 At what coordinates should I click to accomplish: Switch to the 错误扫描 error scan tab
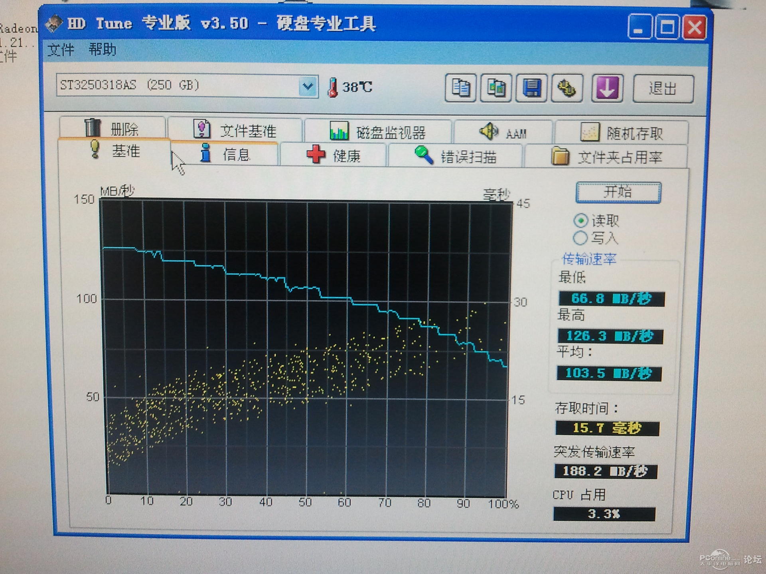tap(455, 156)
